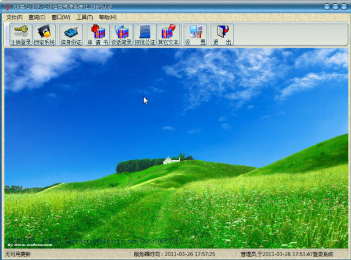Click the 管理员 login info status panel
This screenshot has width=351, height=260.
point(287,254)
